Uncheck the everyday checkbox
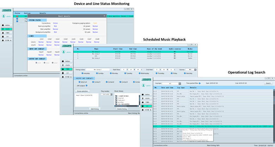Image resolution: width=275 pixels, height=147 pixels. 83,73
